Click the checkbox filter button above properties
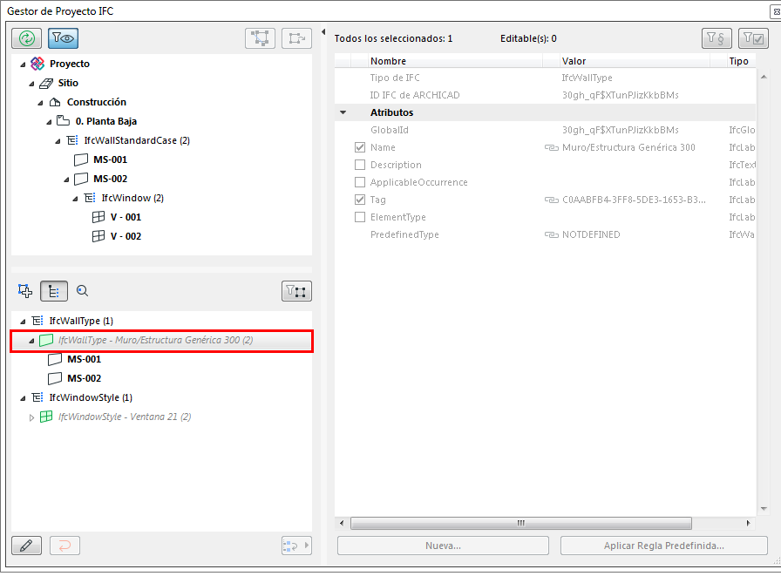781x583 pixels. point(753,38)
